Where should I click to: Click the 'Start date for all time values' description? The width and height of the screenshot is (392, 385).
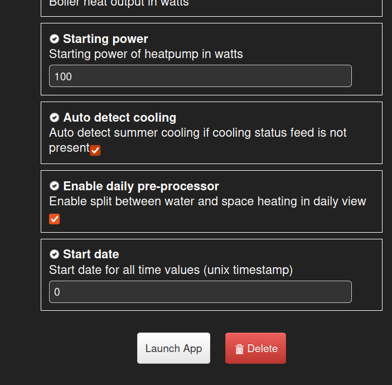171,270
